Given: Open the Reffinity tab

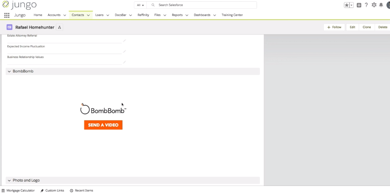Looking at the screenshot, I should (x=143, y=15).
